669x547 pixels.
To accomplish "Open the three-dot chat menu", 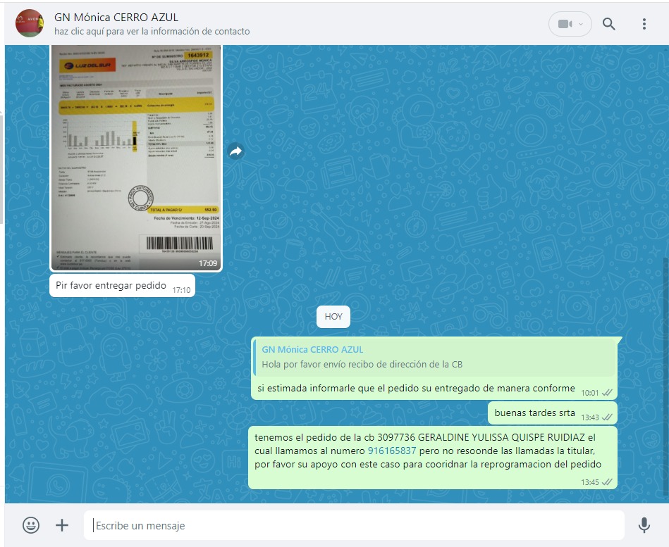I will 644,24.
